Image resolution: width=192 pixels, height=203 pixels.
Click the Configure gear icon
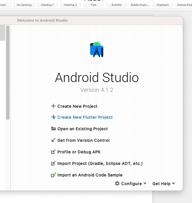click(117, 183)
